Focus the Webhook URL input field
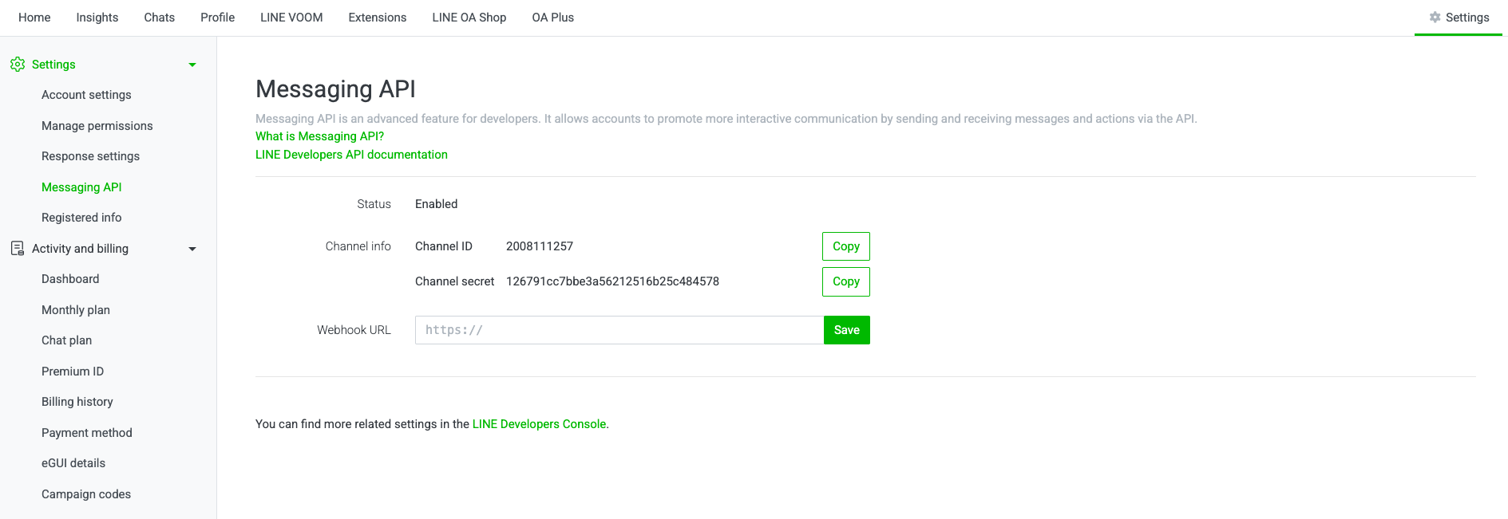The width and height of the screenshot is (1508, 519). (619, 330)
